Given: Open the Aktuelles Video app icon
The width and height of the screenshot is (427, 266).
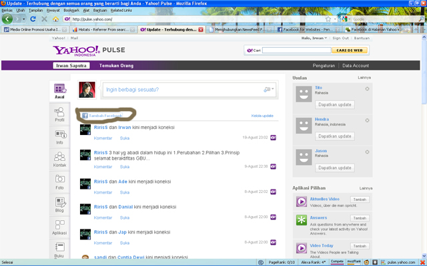Looking at the screenshot, I should (301, 201).
